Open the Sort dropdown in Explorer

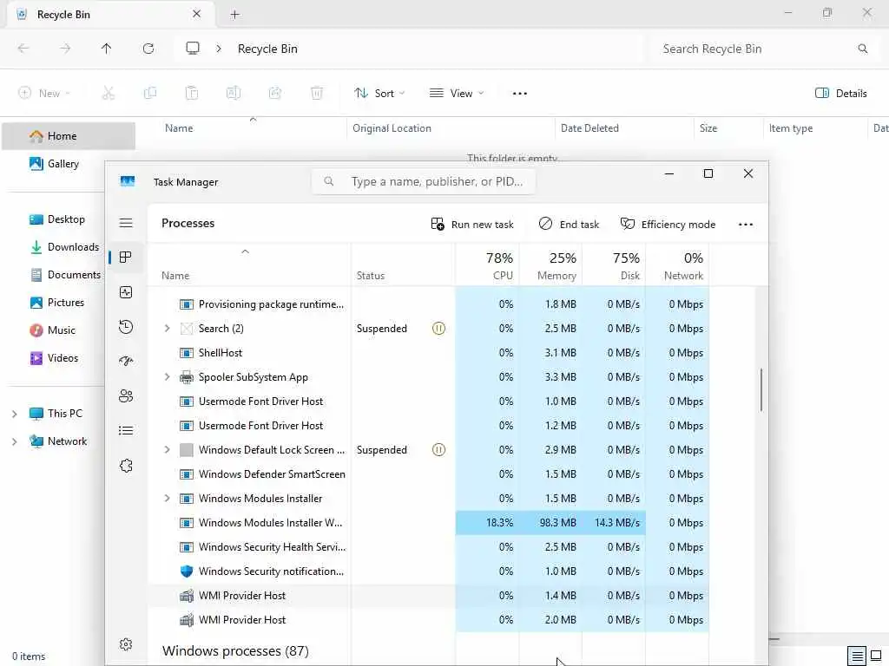(x=379, y=94)
